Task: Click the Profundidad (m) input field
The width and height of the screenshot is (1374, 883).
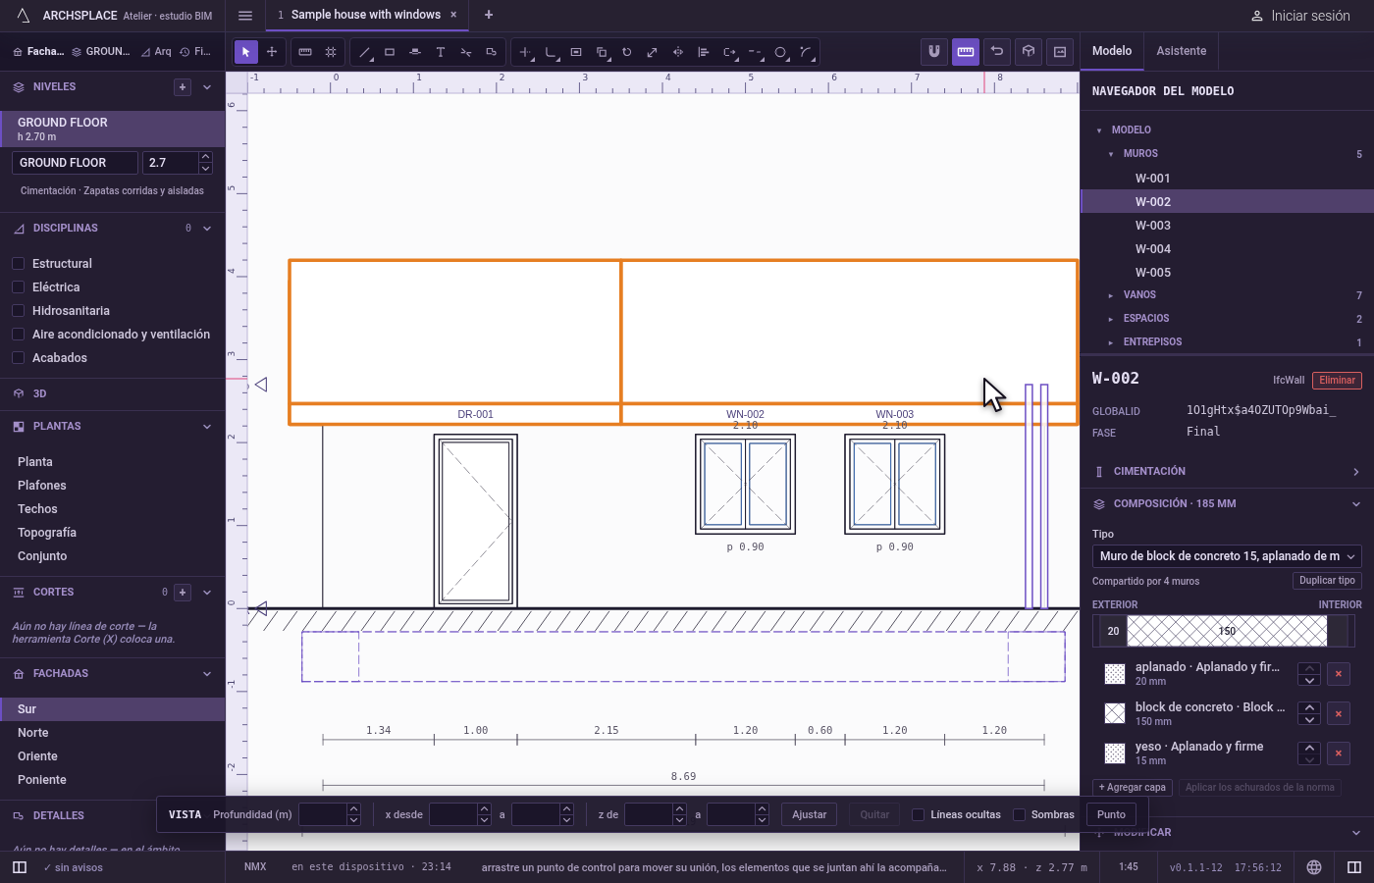Action: pyautogui.click(x=323, y=814)
